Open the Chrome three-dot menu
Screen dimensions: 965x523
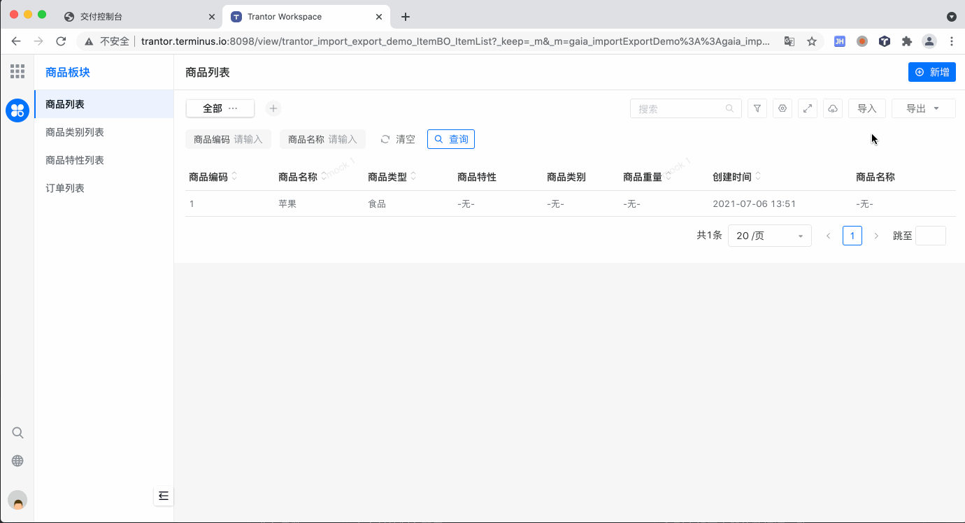click(952, 41)
